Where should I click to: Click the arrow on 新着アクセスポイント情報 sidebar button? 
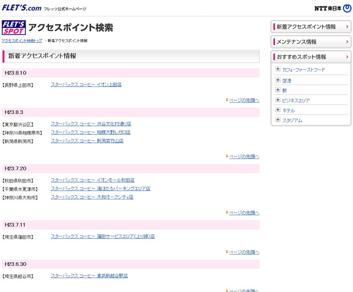pyautogui.click(x=347, y=27)
